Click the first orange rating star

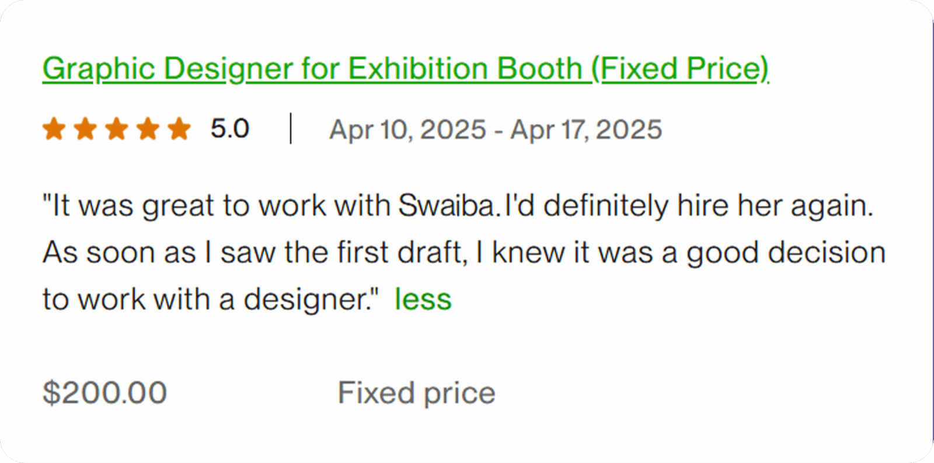tap(54, 129)
